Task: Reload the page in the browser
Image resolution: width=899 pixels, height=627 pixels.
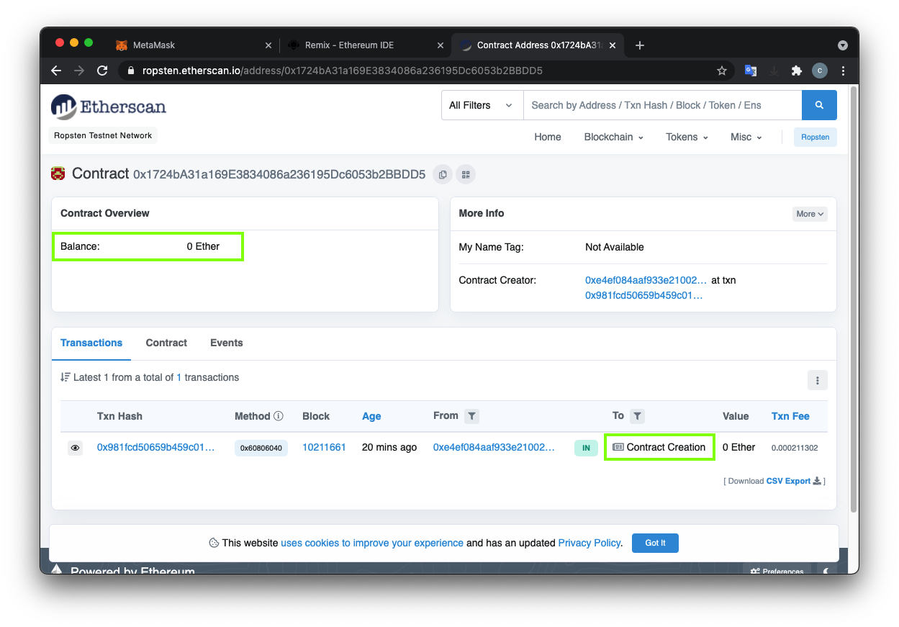Action: (102, 71)
